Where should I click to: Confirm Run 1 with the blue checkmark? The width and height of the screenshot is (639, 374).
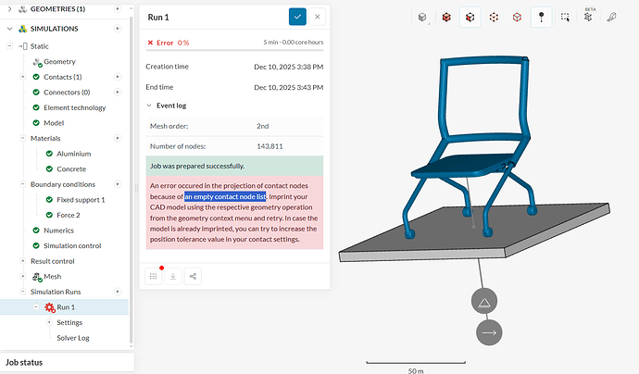point(297,17)
